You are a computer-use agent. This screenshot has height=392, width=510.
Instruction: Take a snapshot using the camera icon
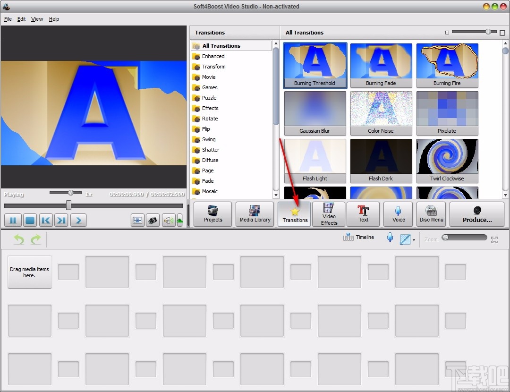click(153, 220)
